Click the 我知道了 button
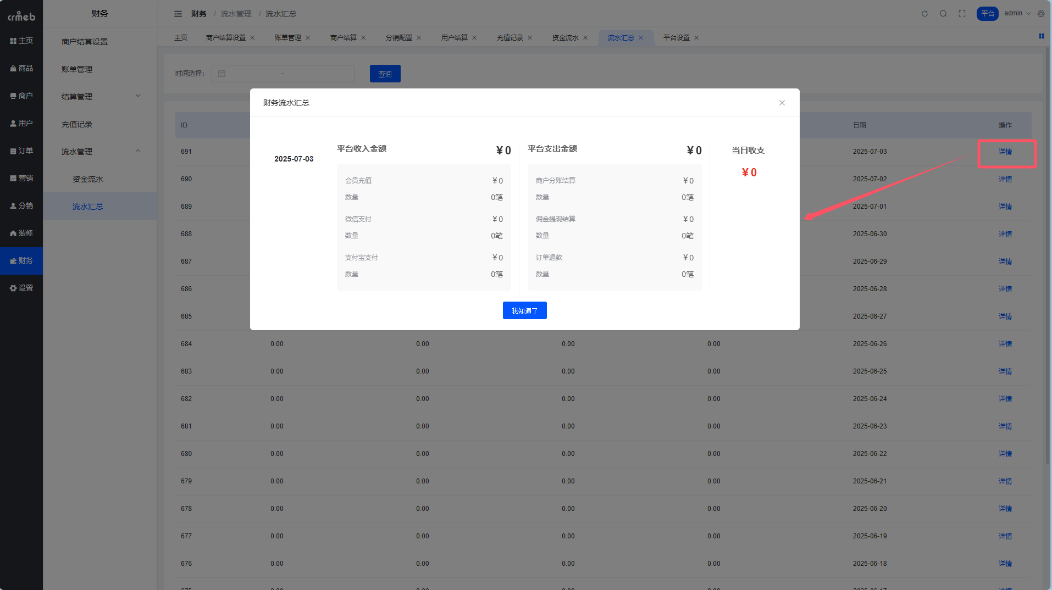 (524, 311)
